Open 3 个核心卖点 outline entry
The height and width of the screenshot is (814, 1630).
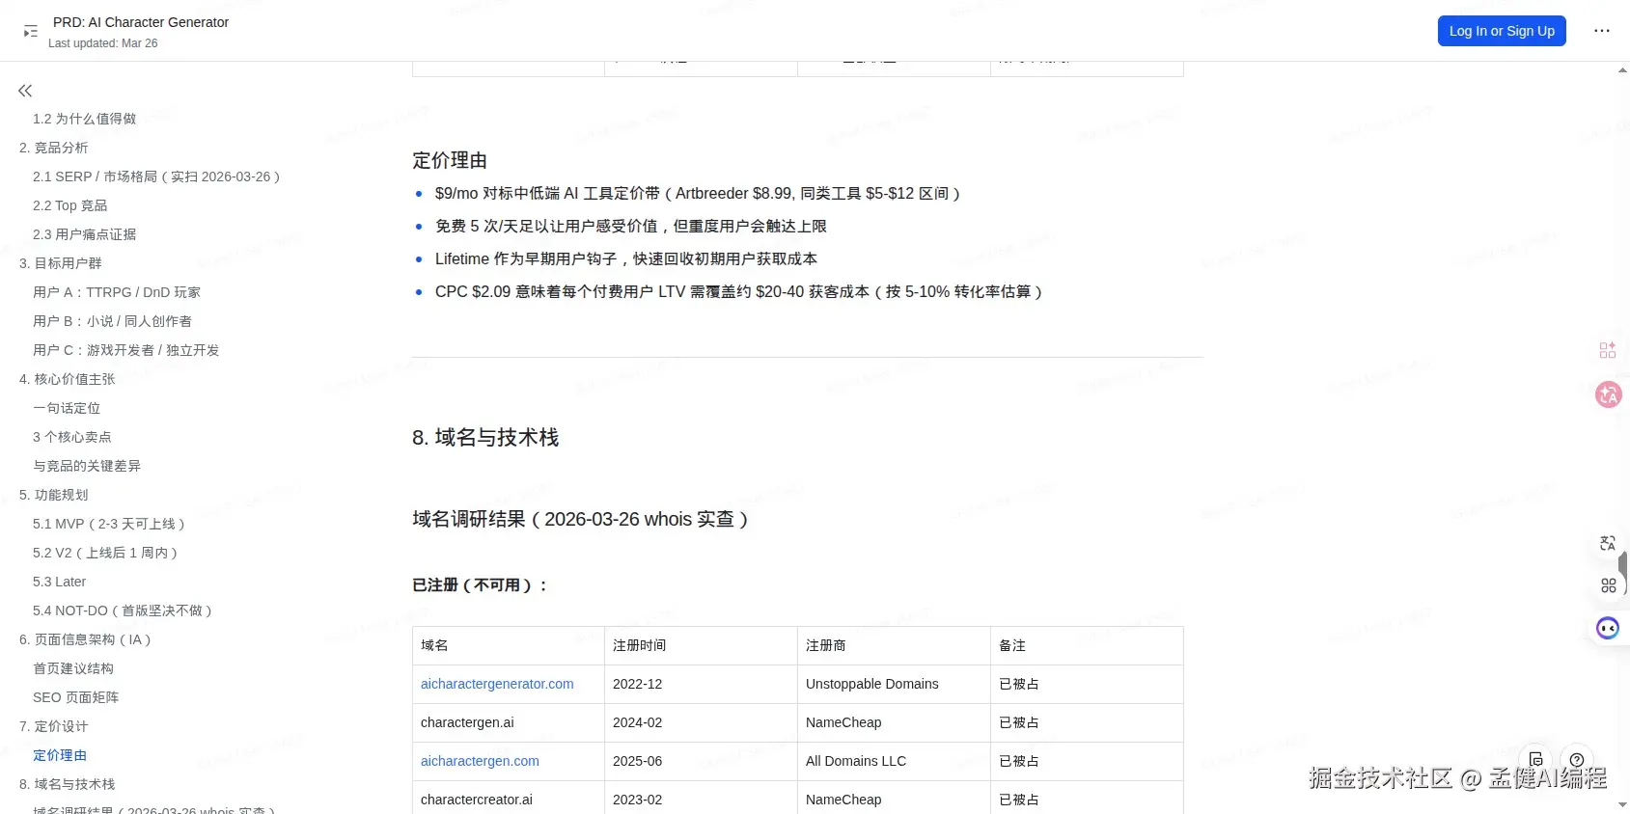(72, 437)
